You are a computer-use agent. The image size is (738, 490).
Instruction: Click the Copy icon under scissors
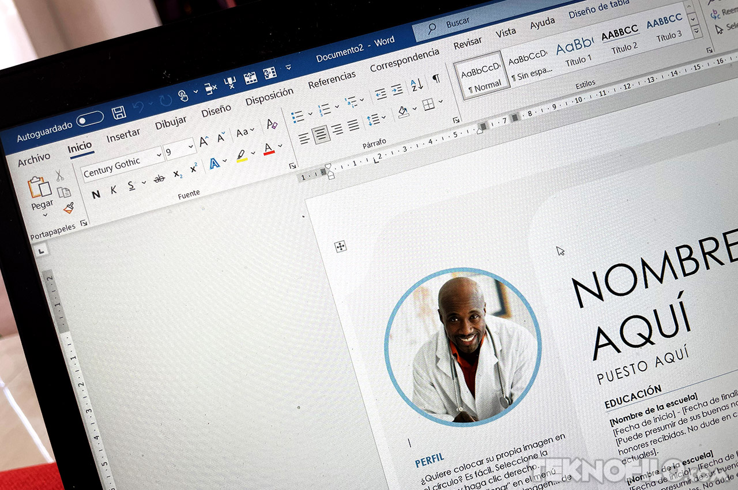click(x=64, y=192)
